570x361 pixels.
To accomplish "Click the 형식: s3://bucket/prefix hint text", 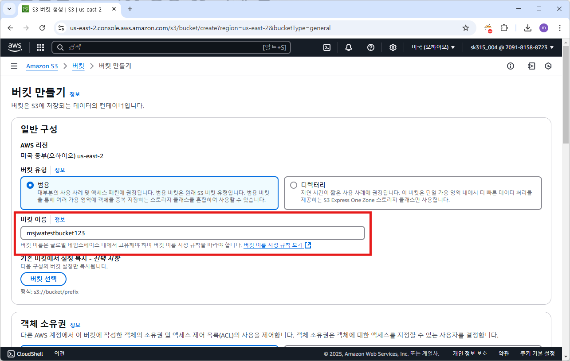I will coord(50,292).
